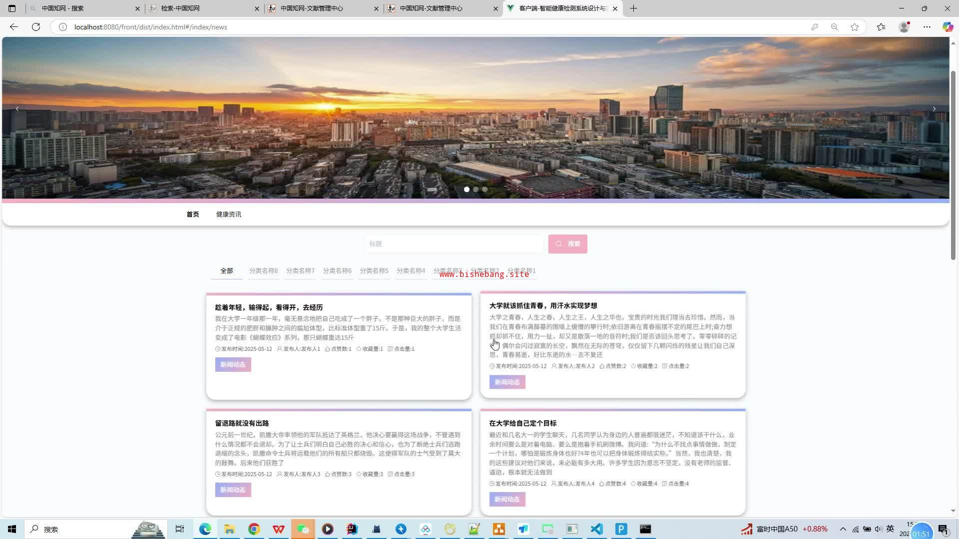The image size is (959, 539).
Task: Go back to previous page
Action: tap(14, 27)
